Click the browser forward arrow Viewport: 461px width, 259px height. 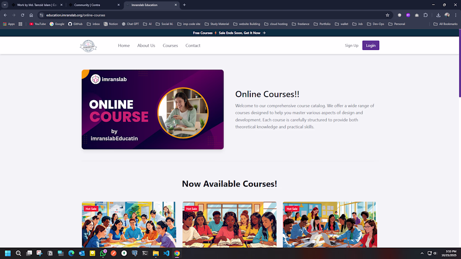(14, 15)
